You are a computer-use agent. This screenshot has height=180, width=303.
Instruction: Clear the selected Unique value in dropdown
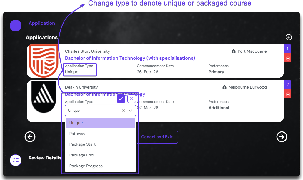(x=123, y=111)
